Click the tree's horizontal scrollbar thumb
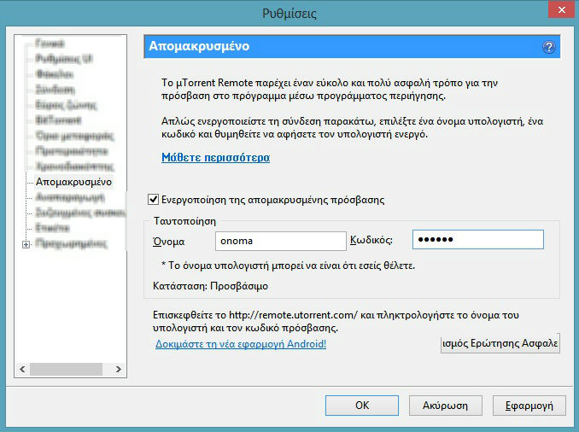This screenshot has height=432, width=579. pos(66,369)
